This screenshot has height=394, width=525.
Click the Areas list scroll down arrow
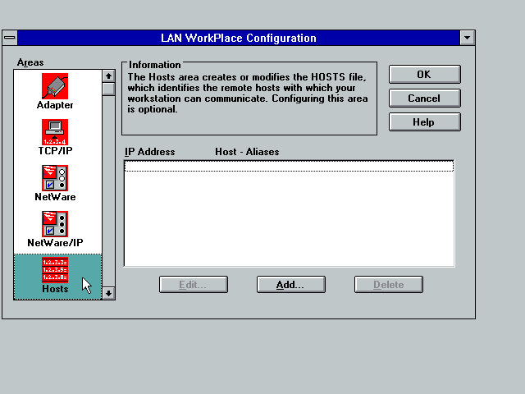pos(108,294)
